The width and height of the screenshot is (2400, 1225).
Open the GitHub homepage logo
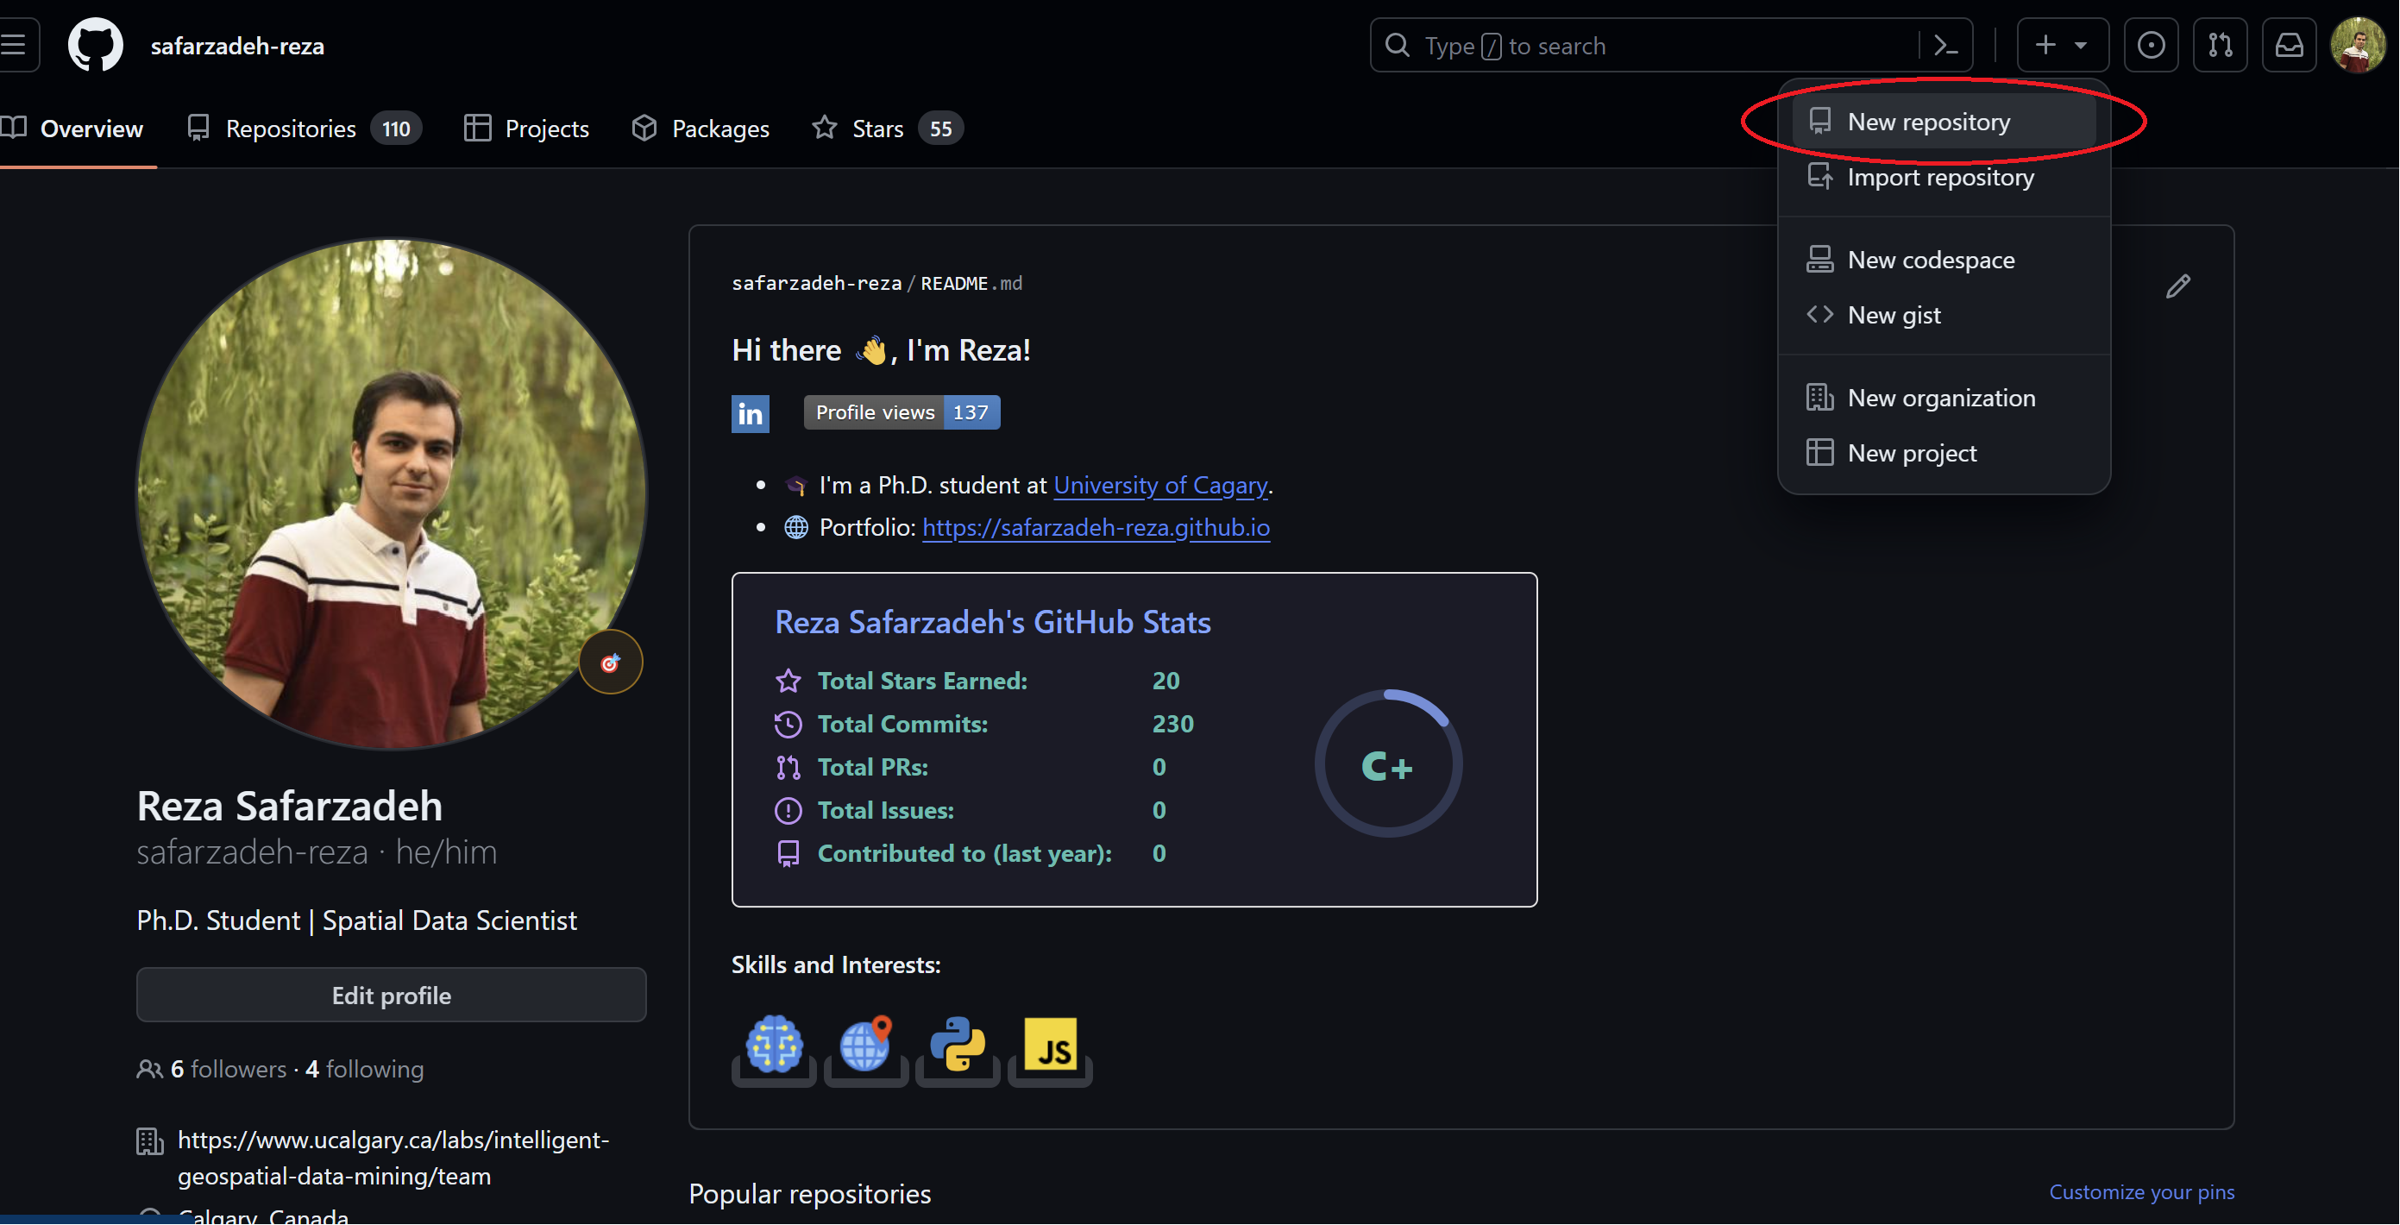click(x=95, y=45)
